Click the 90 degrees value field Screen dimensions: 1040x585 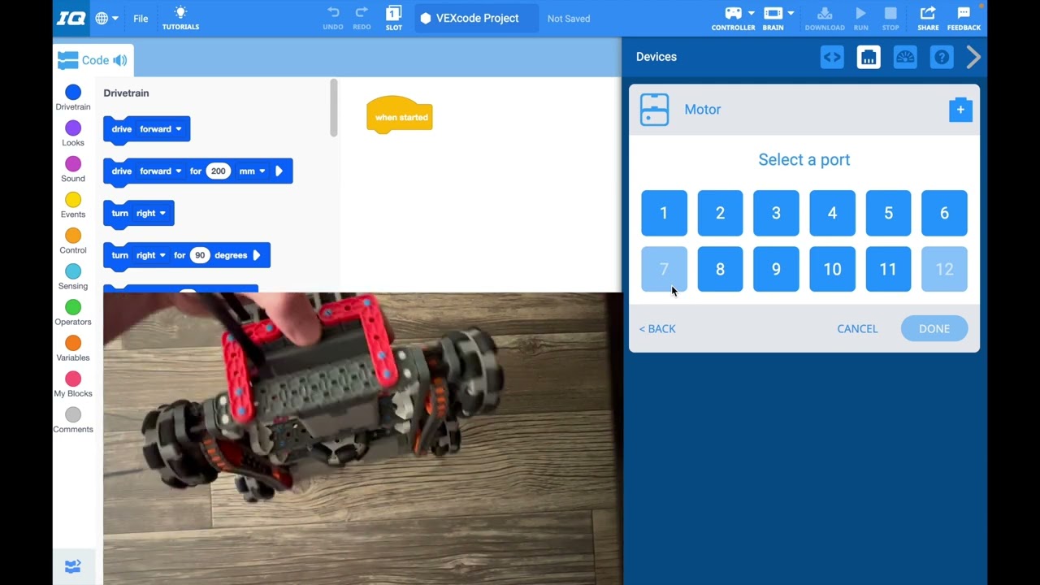coord(199,255)
